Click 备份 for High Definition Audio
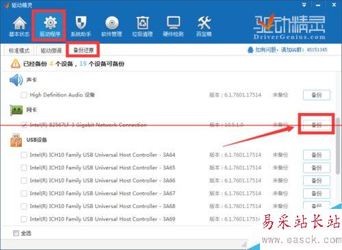The height and width of the screenshot is (250, 342). [317, 95]
